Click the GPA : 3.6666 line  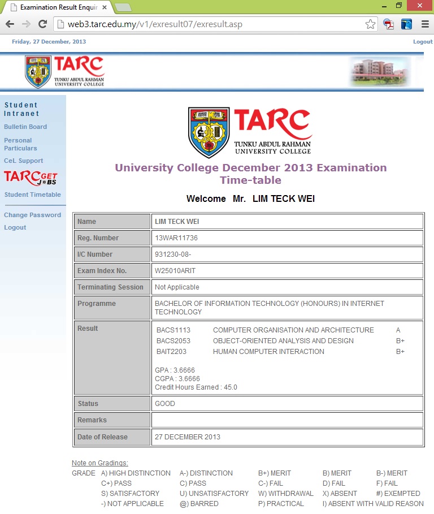click(175, 370)
